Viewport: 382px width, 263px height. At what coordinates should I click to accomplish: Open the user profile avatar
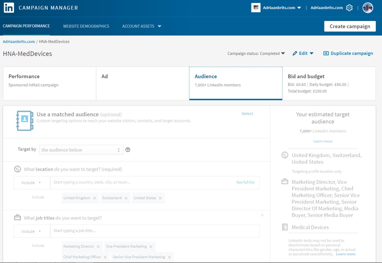pyautogui.click(x=368, y=8)
